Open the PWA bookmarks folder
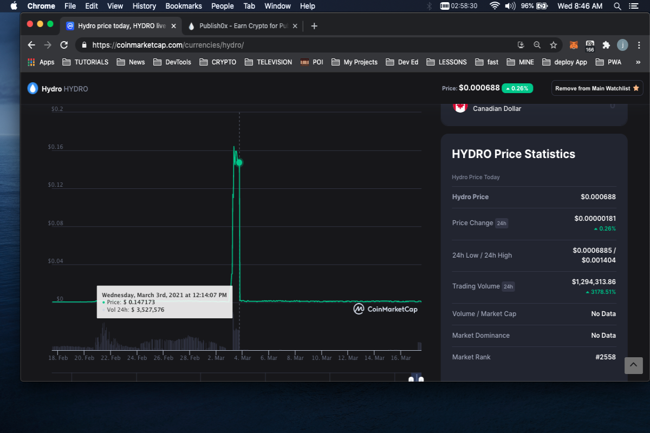This screenshot has height=433, width=650. tap(608, 62)
